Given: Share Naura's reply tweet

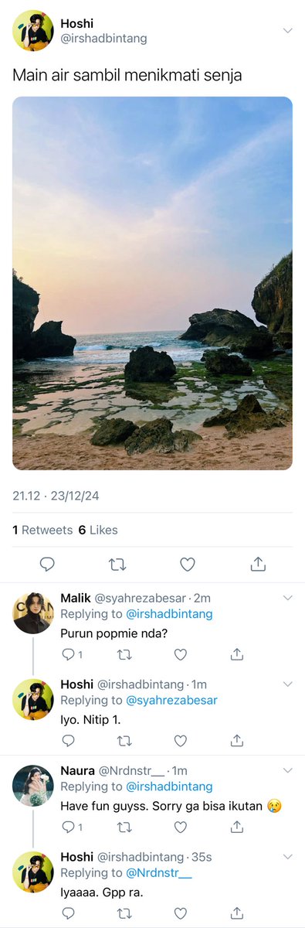Looking at the screenshot, I should pyautogui.click(x=237, y=827).
